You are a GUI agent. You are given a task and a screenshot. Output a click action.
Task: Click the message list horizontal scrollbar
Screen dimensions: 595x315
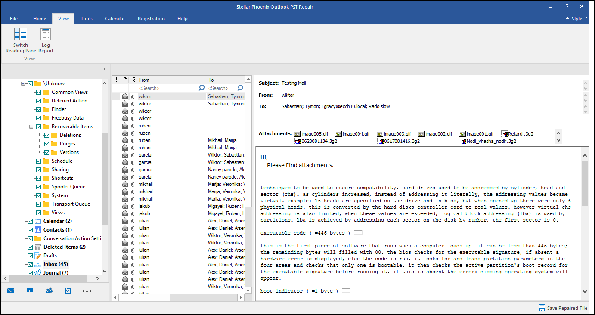145,297
